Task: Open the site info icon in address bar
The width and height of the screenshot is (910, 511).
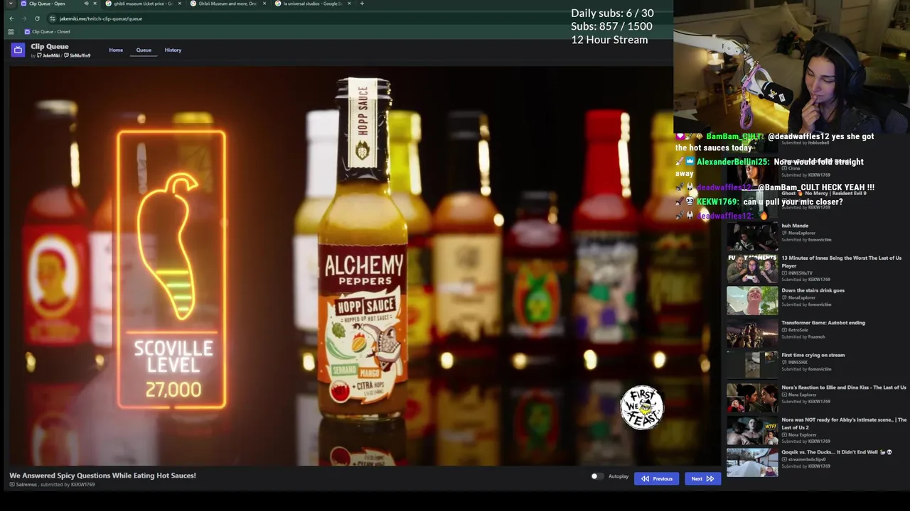Action: (x=52, y=18)
